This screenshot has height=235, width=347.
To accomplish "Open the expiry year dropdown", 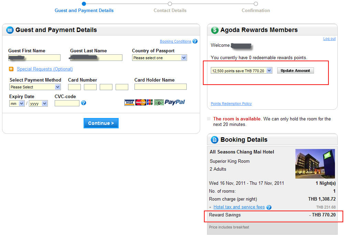I will [x=38, y=104].
